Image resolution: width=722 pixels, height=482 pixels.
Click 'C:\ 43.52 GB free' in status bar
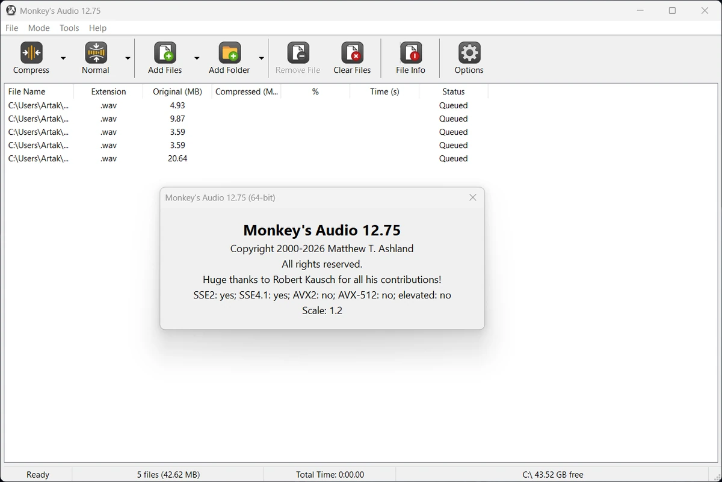(553, 475)
